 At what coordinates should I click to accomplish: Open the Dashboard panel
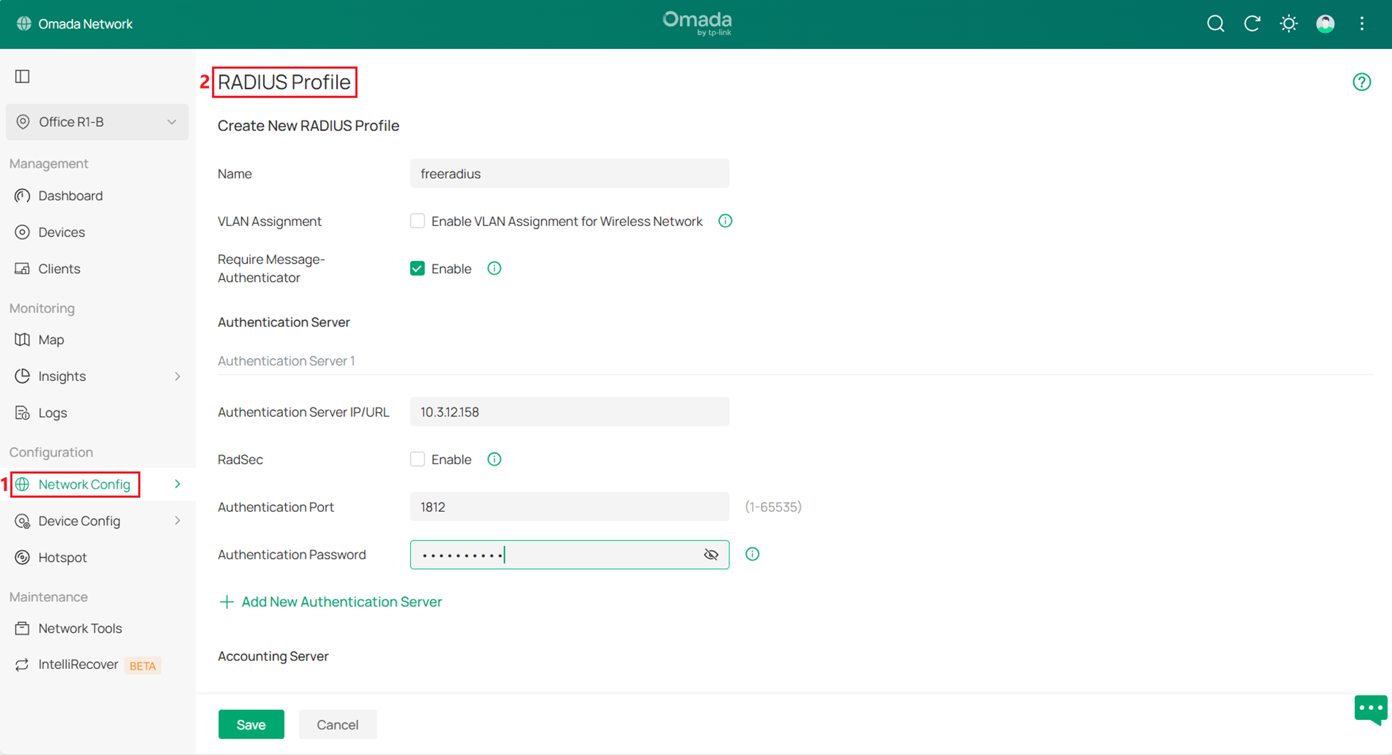click(x=71, y=195)
